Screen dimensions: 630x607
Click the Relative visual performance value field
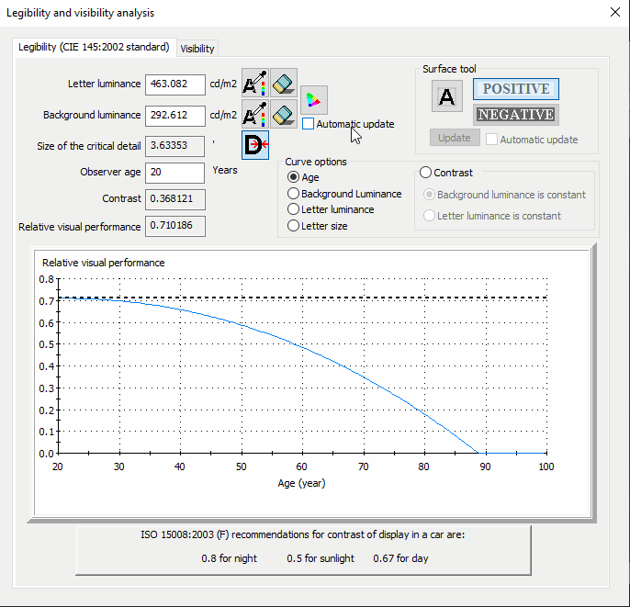175,226
